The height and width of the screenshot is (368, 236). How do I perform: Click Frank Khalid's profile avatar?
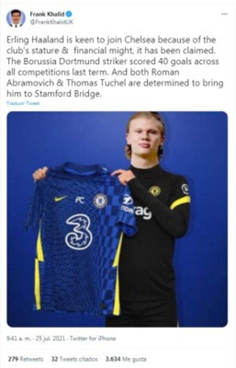tap(16, 18)
